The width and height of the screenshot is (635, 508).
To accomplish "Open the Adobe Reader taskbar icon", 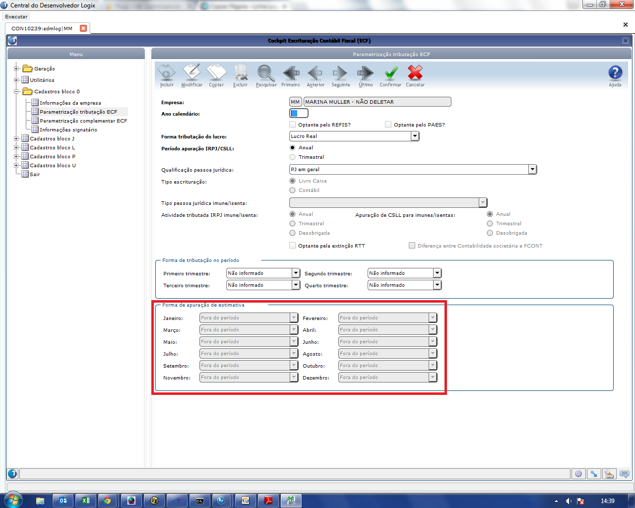I will [268, 501].
